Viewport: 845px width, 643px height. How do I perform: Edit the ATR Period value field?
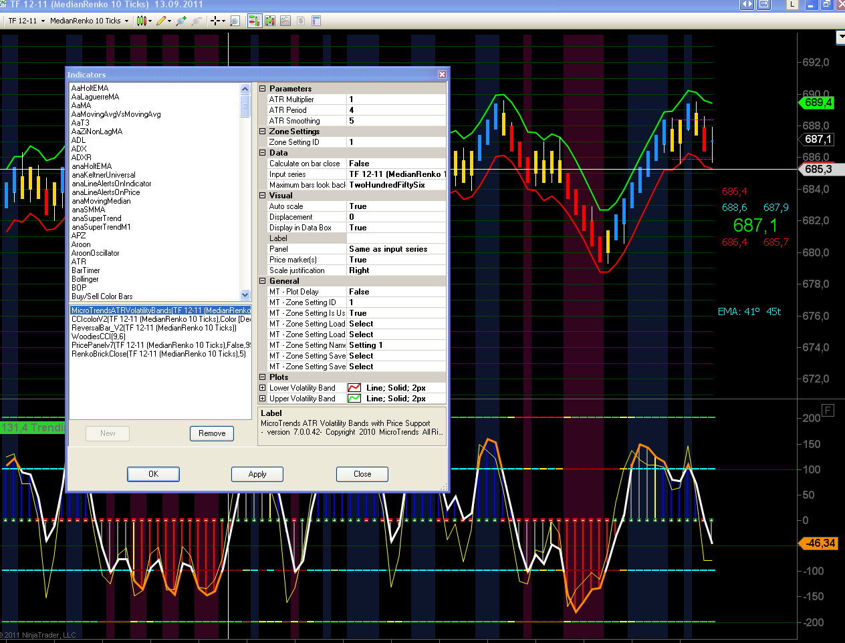coord(396,110)
